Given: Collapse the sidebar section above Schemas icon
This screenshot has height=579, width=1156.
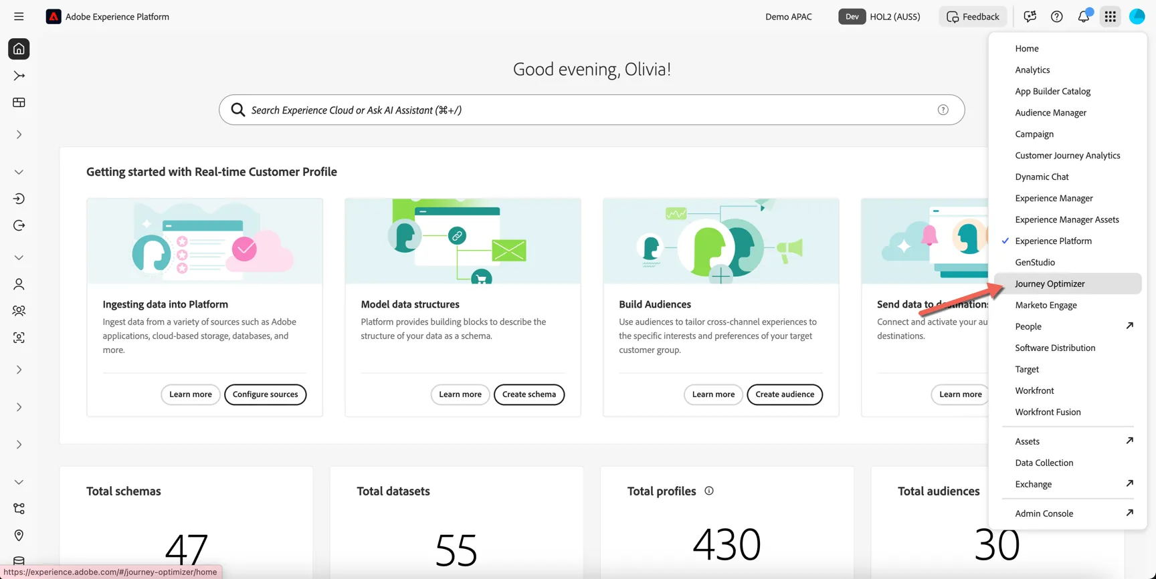Looking at the screenshot, I should [19, 482].
